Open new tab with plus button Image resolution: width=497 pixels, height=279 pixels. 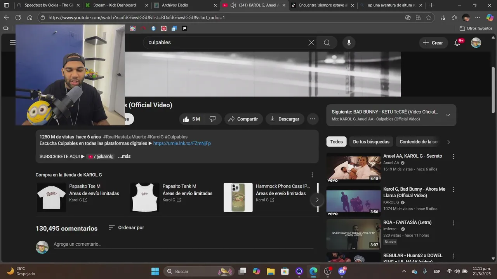point(431,5)
